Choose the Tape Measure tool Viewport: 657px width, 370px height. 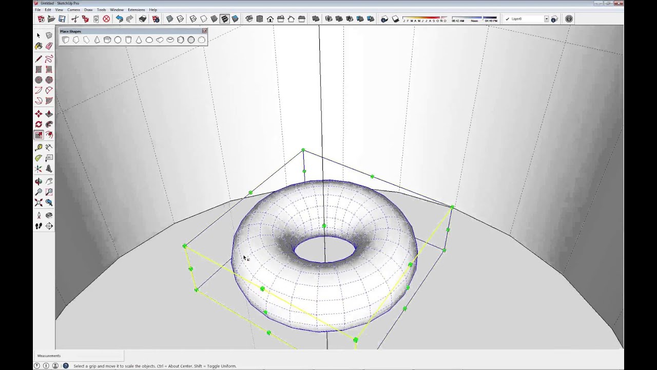pyautogui.click(x=38, y=147)
